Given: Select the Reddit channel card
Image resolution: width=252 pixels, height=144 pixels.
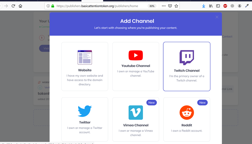Looking at the screenshot, I should 187,119.
